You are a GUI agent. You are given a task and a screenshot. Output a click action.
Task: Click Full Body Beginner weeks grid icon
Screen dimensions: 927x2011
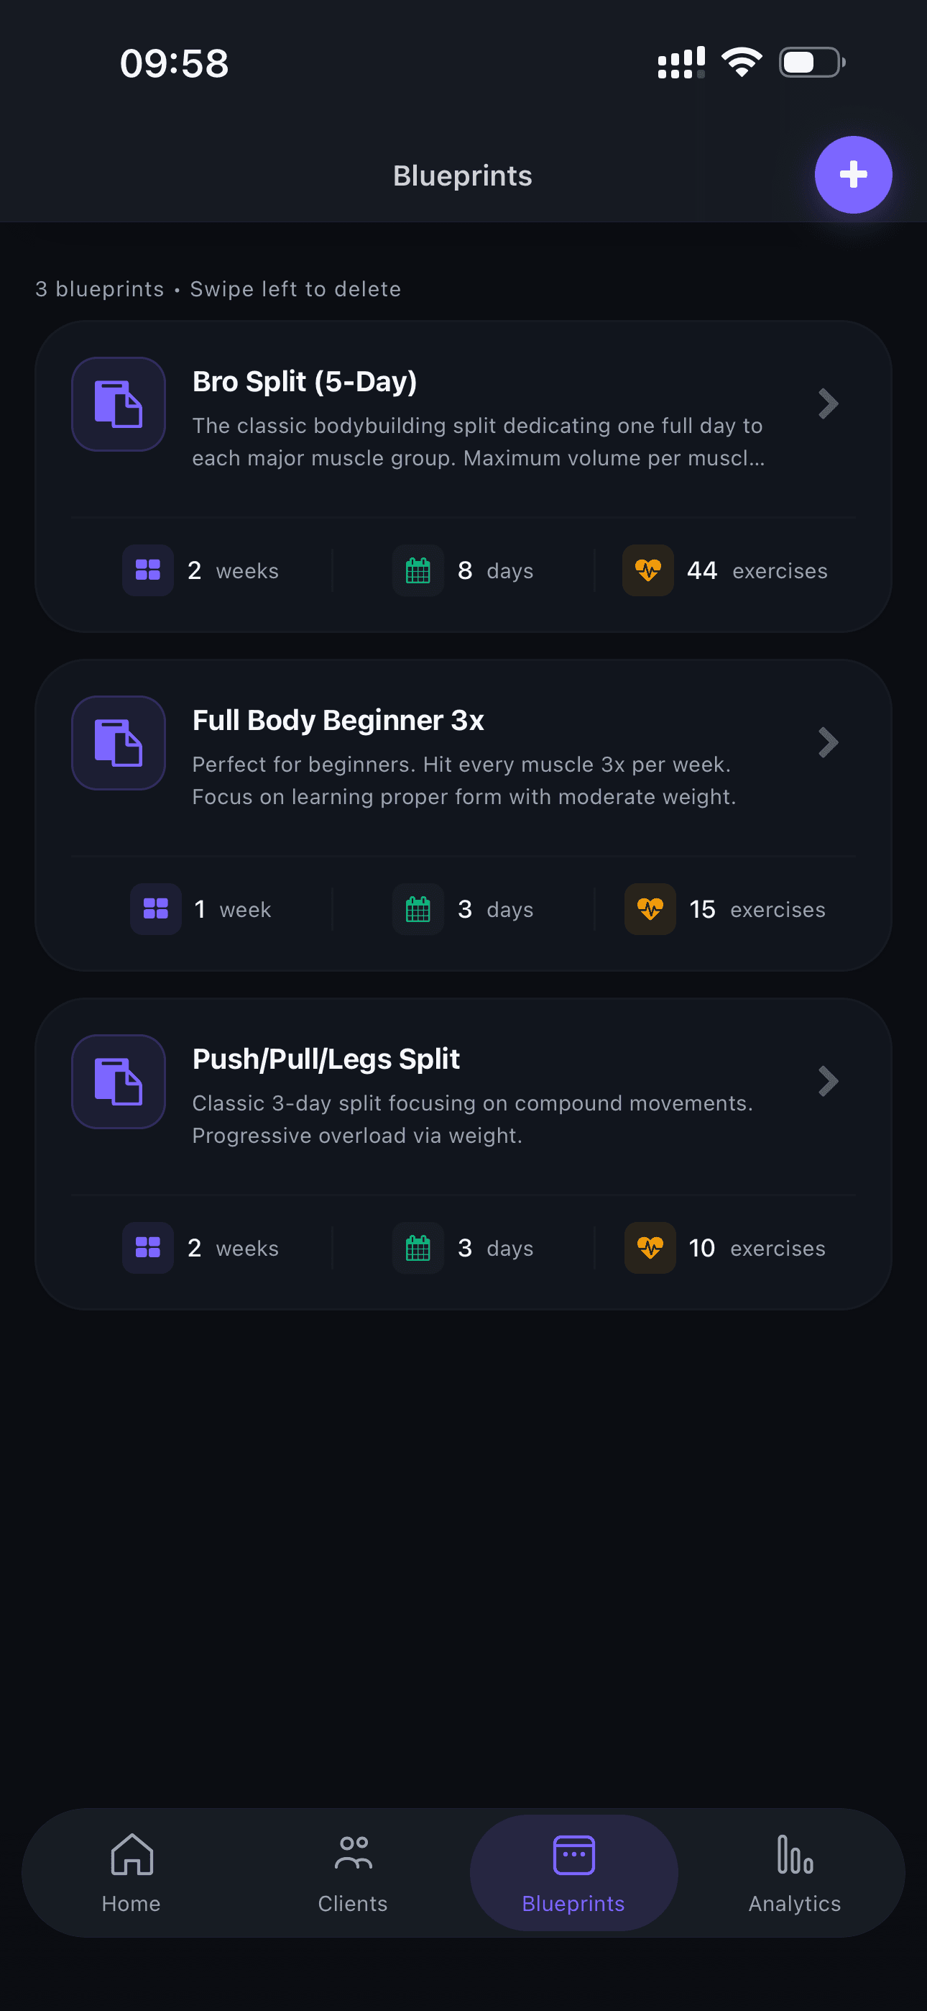tap(156, 909)
